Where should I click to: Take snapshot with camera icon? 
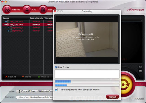(140, 67)
